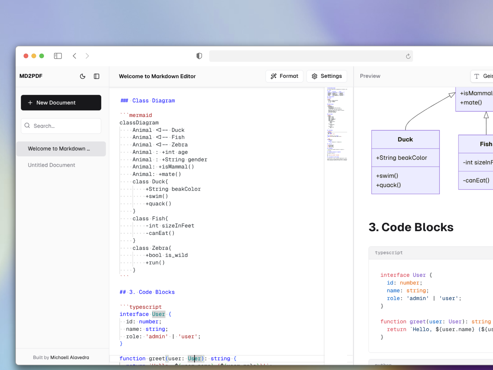Click the MD2PDF logo text
This screenshot has width=493, height=370.
[x=31, y=76]
